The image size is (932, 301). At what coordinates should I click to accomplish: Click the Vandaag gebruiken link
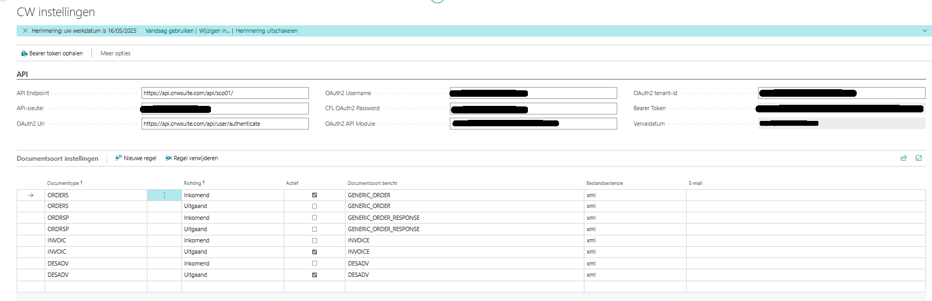click(x=169, y=31)
